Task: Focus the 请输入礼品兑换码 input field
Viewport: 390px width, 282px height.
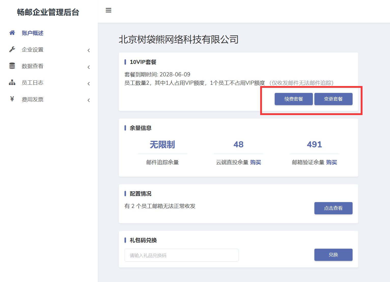Action: tap(181, 255)
